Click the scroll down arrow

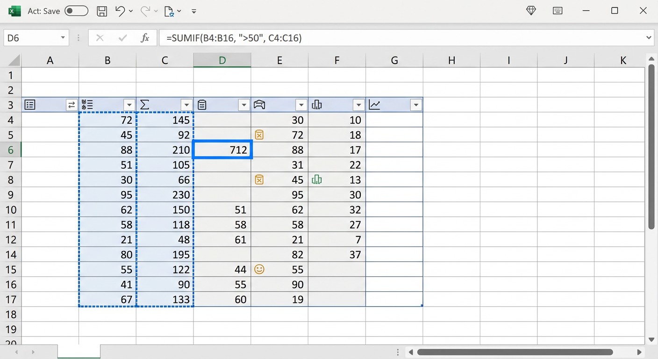pos(651,340)
